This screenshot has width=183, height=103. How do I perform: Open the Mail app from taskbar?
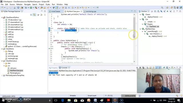(82, 100)
